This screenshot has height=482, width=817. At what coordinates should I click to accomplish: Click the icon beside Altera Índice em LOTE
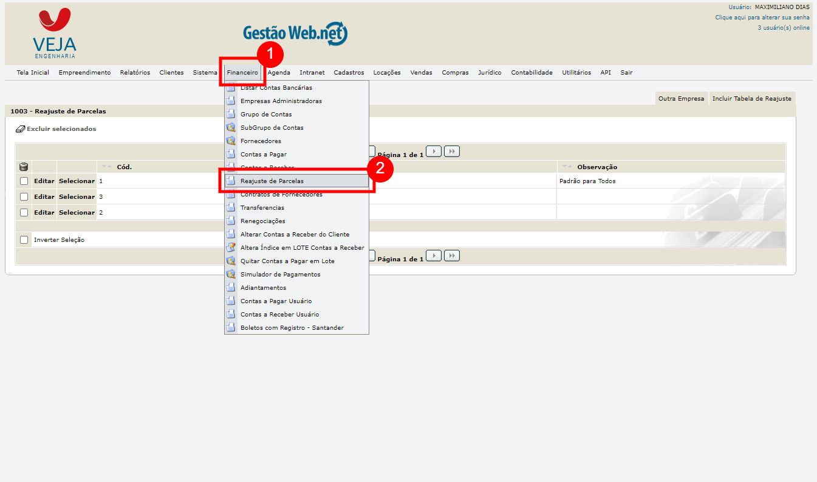(x=231, y=248)
